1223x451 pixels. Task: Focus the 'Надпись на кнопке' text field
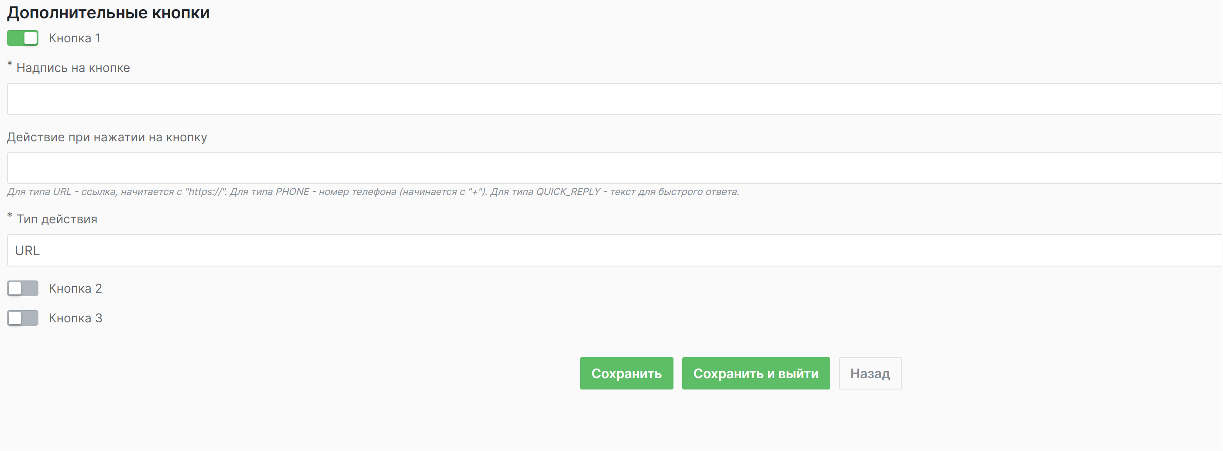point(612,99)
